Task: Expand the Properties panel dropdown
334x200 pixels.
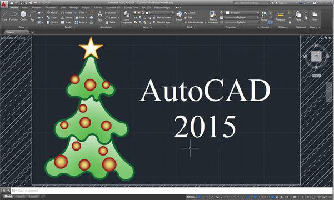Action: pyautogui.click(x=232, y=27)
